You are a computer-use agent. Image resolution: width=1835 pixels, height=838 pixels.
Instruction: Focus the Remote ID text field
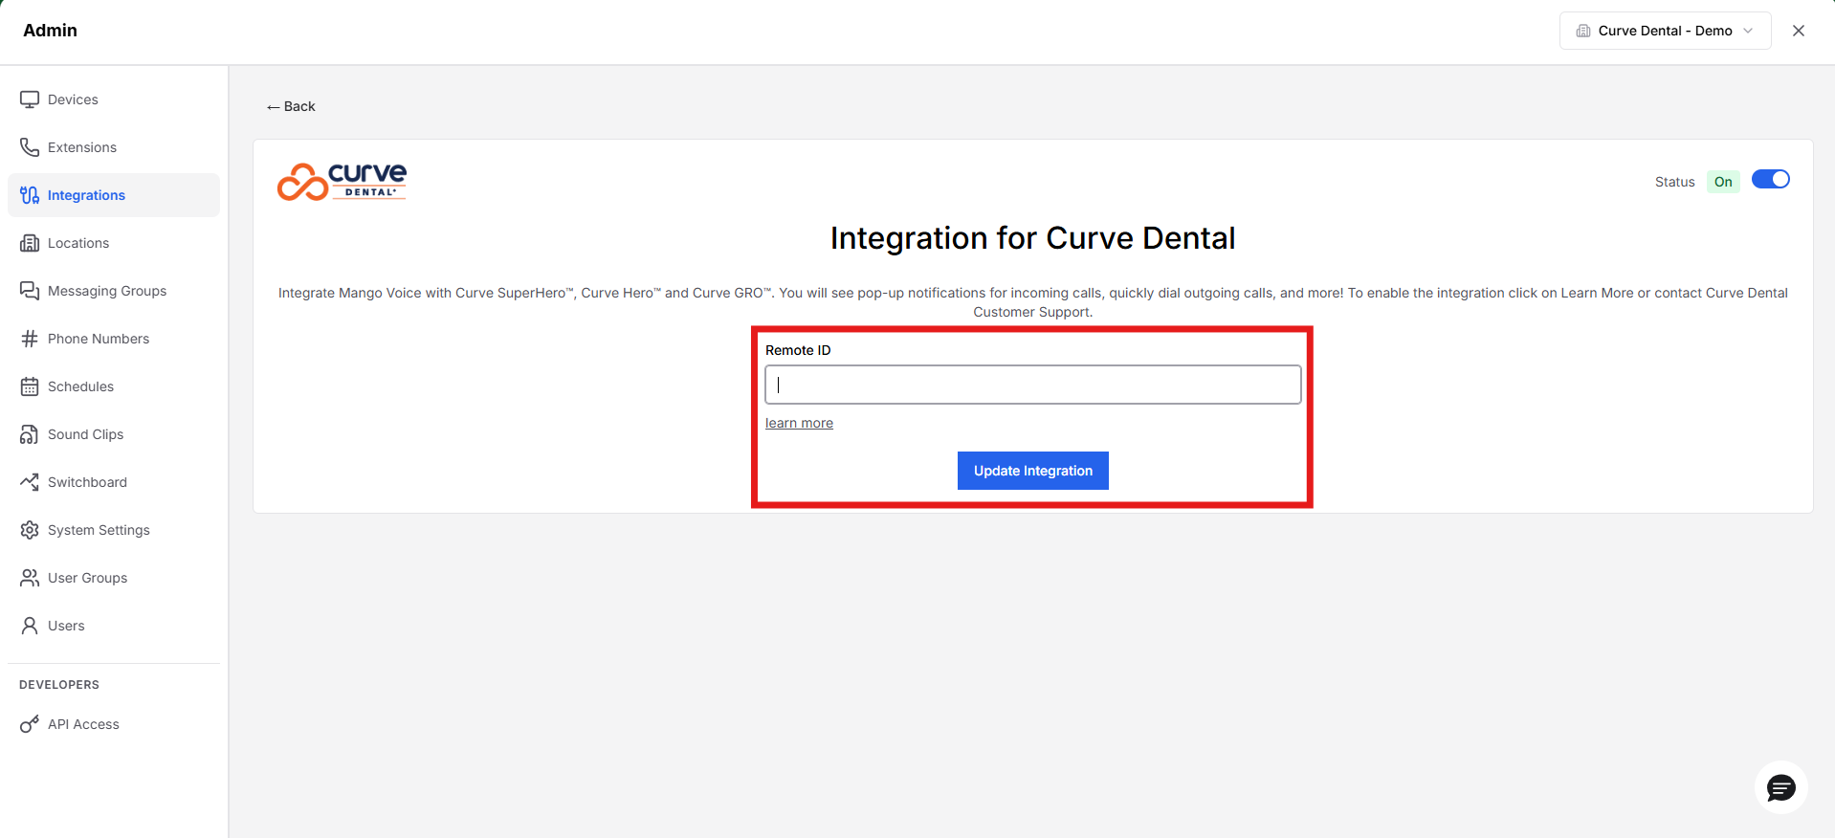point(1033,385)
